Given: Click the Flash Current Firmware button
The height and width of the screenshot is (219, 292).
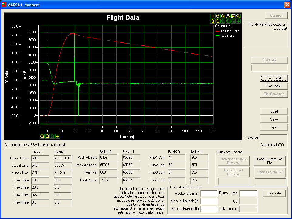Looking at the screenshot, I should (x=233, y=172).
